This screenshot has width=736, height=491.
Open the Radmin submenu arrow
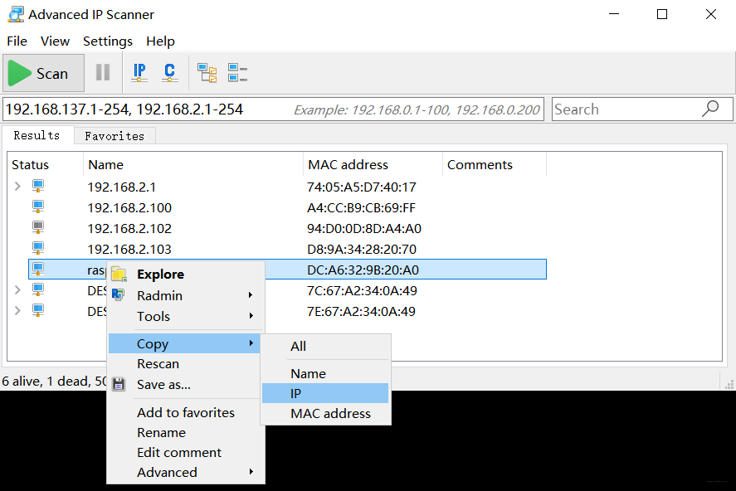click(251, 295)
